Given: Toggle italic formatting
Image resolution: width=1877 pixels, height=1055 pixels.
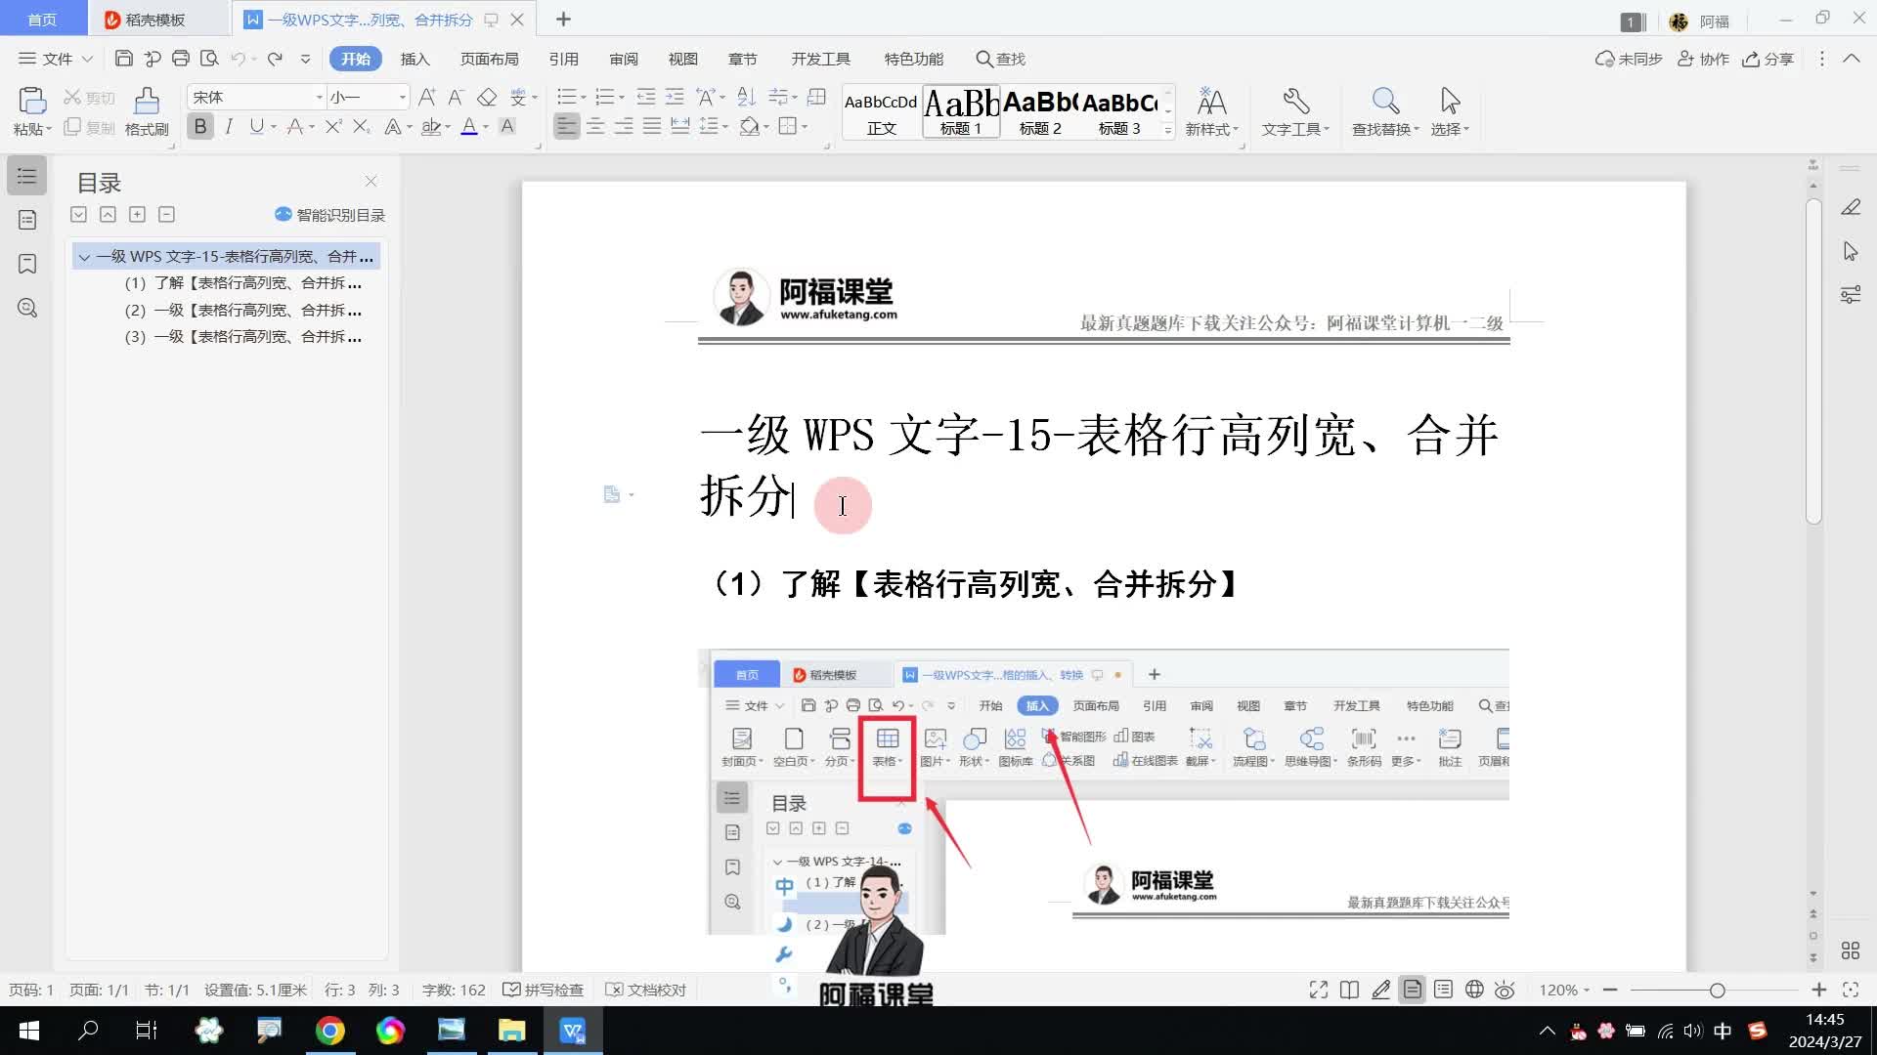Looking at the screenshot, I should tap(229, 126).
